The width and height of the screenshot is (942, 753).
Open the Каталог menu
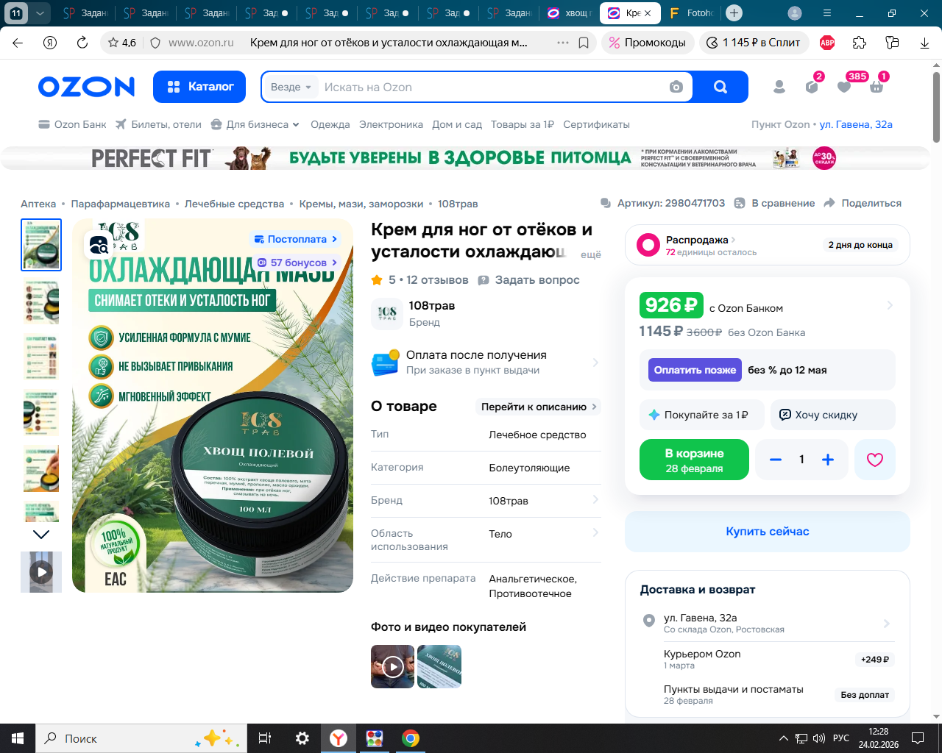tap(200, 87)
